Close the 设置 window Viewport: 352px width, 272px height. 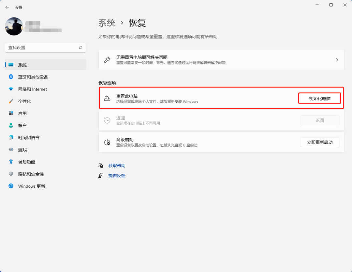coord(345,5)
